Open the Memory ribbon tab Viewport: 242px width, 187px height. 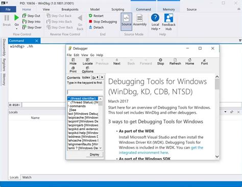[x=168, y=9]
